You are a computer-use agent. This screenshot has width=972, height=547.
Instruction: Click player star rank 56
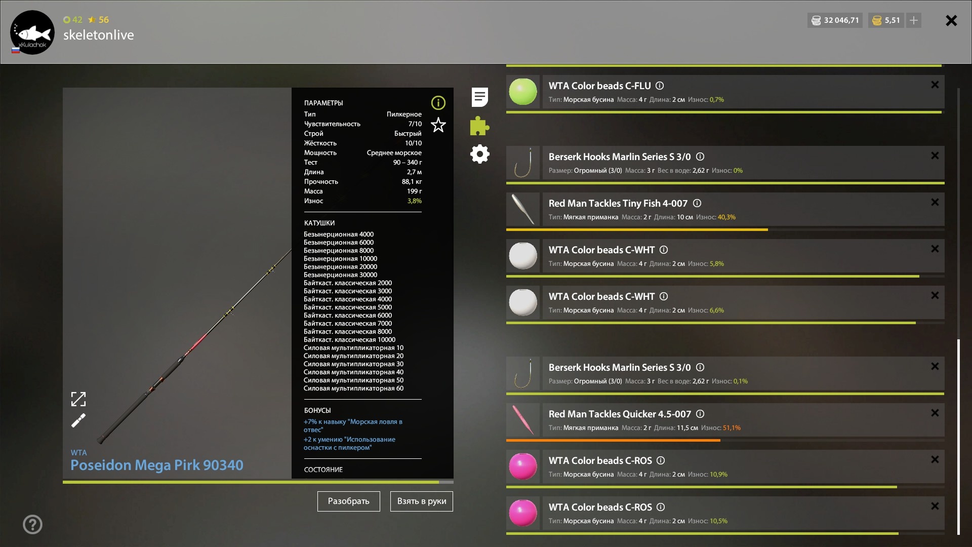tap(99, 20)
